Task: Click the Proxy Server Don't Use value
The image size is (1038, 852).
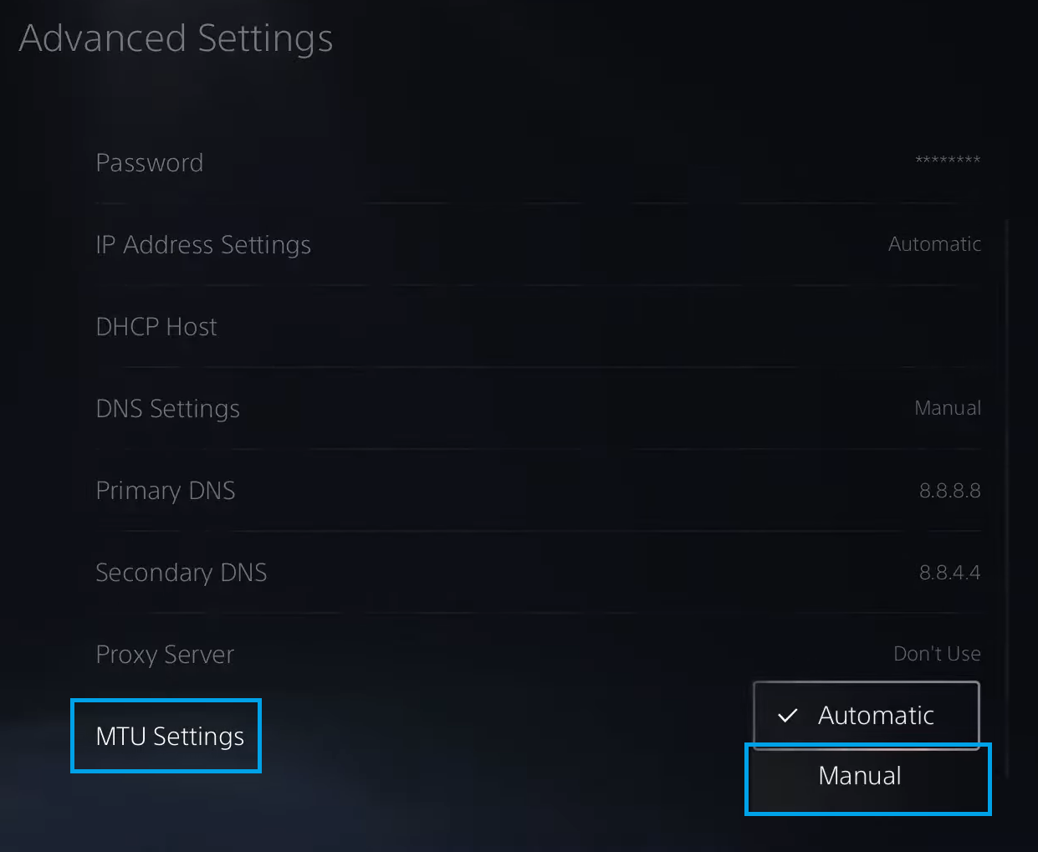Action: click(x=937, y=654)
